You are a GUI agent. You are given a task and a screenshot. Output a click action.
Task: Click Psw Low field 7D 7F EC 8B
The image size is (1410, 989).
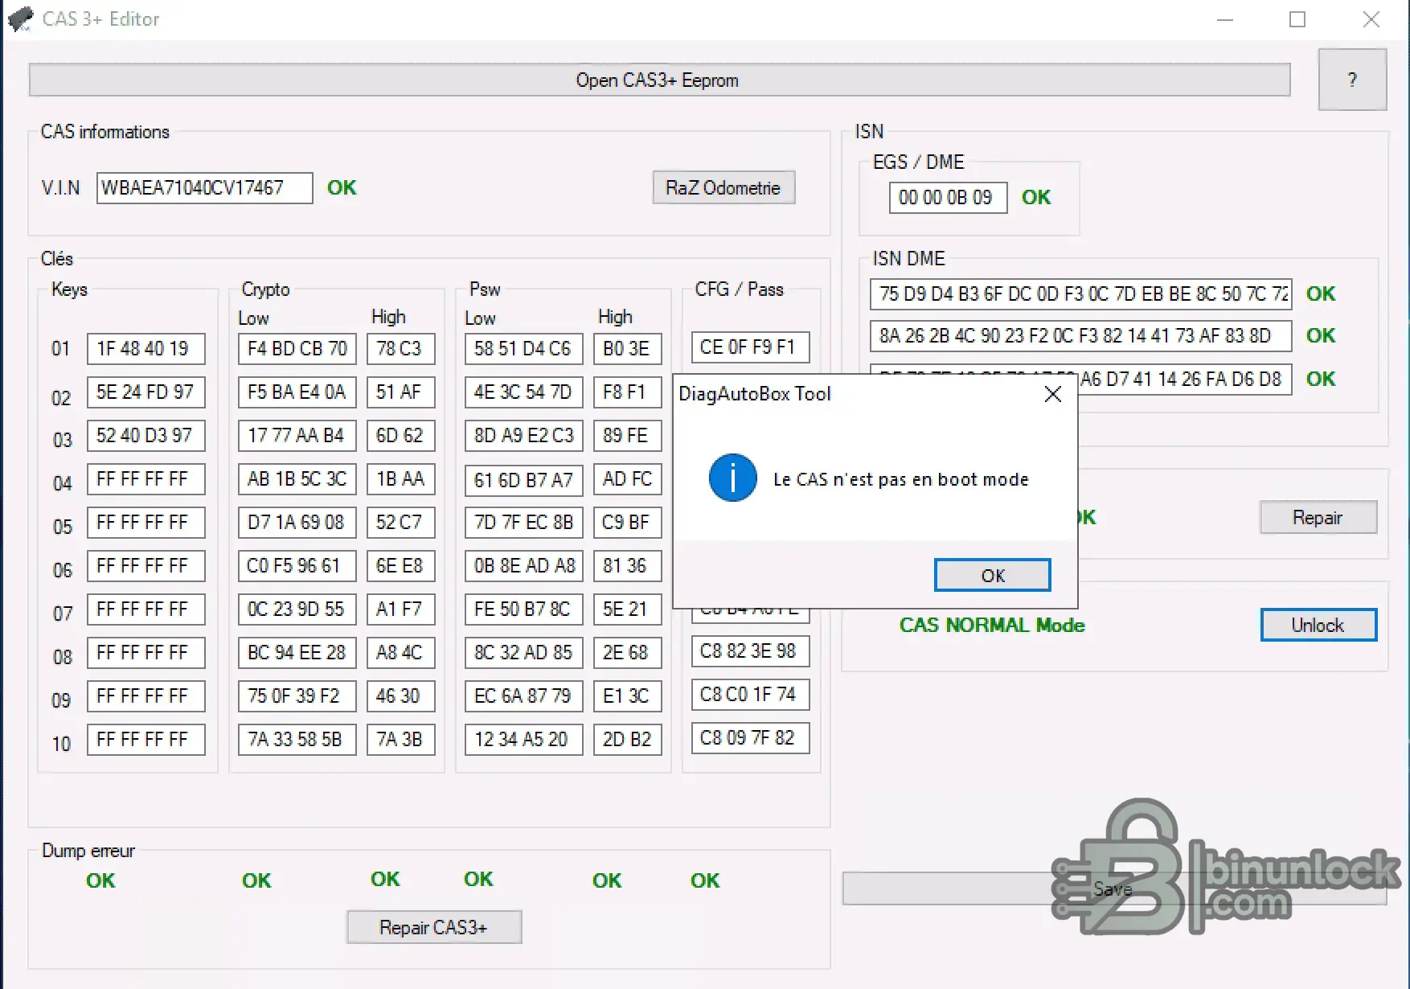coord(523,523)
